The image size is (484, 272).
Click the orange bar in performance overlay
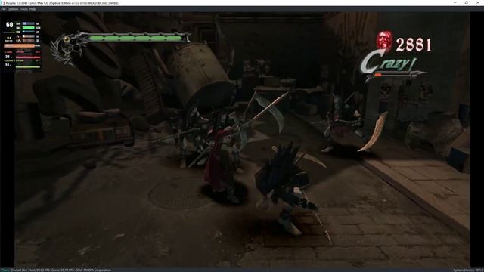click(x=20, y=45)
